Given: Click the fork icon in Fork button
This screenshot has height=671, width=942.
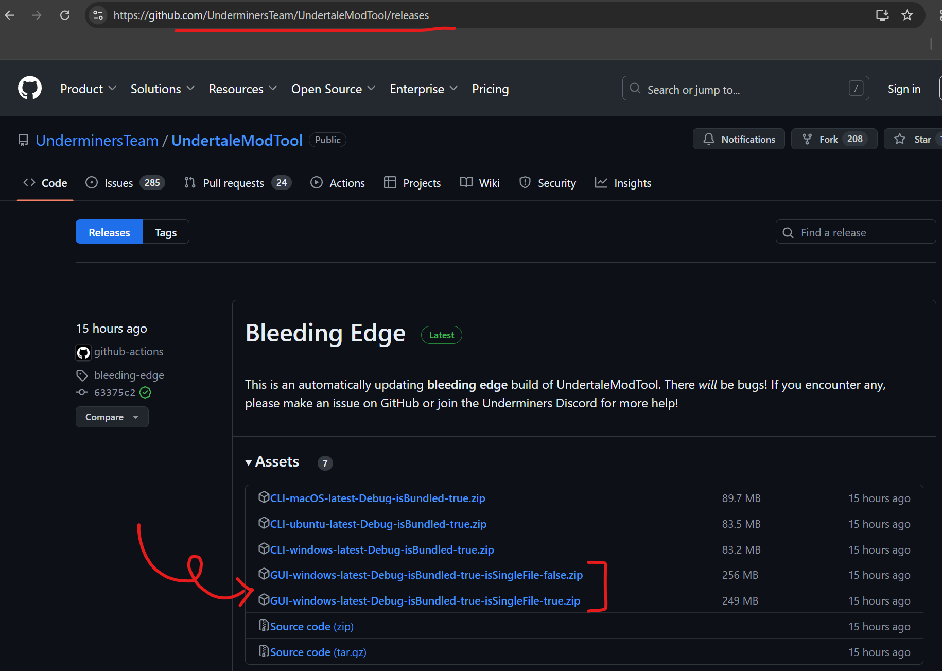Looking at the screenshot, I should pyautogui.click(x=807, y=139).
